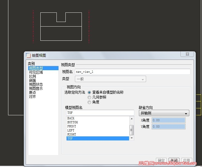Choose highlighted TOP in model view list
202x167 pixels.
click(98, 138)
